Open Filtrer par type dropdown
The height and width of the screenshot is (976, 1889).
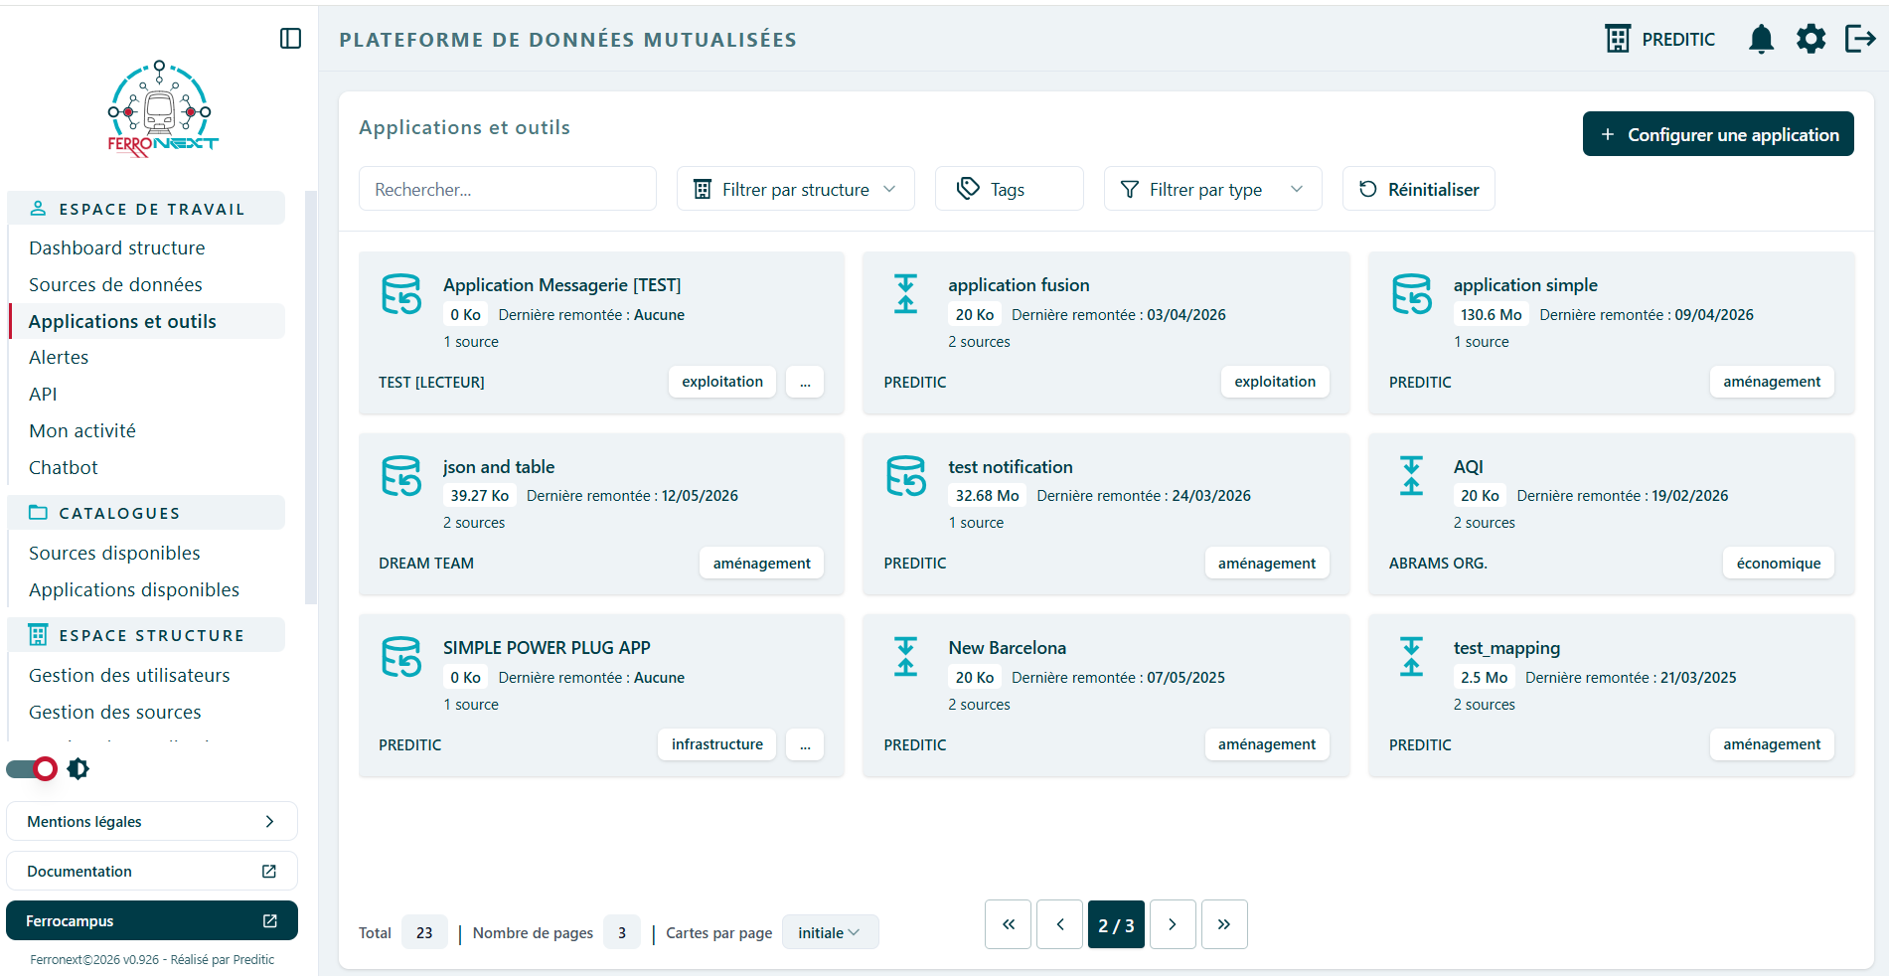[x=1212, y=189]
